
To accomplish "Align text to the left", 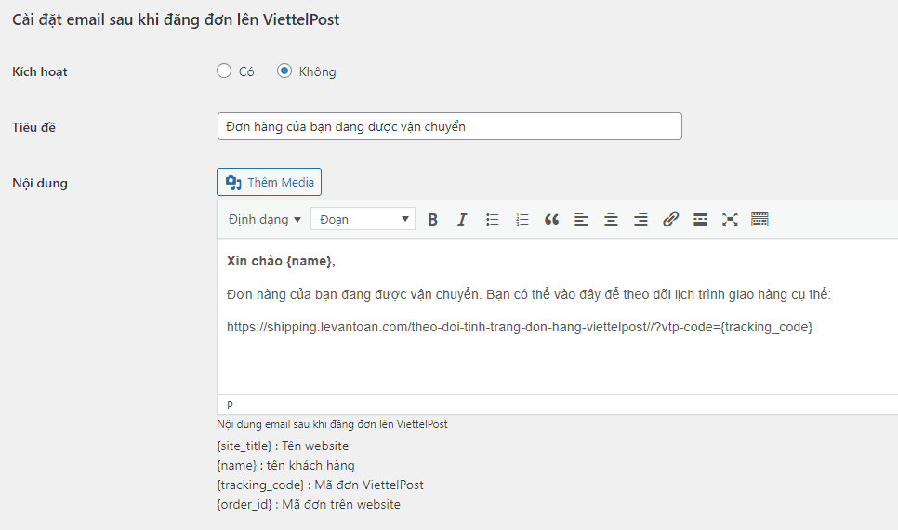I will pos(582,220).
